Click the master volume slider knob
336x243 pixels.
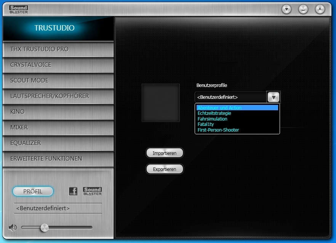pyautogui.click(x=45, y=227)
